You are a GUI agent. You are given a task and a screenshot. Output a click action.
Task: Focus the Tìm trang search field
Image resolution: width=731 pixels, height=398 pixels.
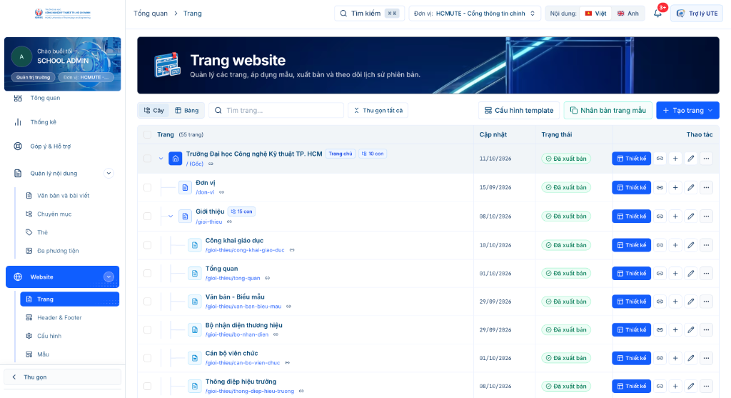tap(276, 111)
